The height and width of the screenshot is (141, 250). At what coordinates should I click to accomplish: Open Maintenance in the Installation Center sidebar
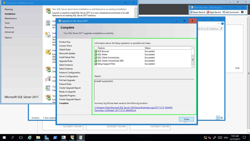pyautogui.click(x=11, y=18)
